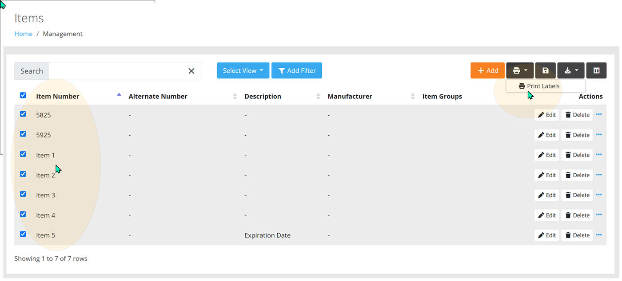622x281 pixels.
Task: Toggle the select-all header checkbox
Action: 23,95
